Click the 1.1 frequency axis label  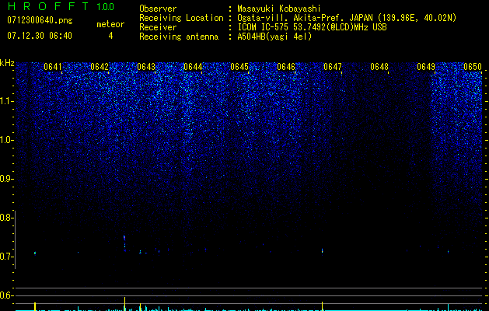[x=5, y=101]
